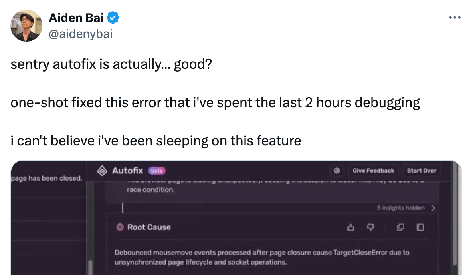Image resolution: width=475 pixels, height=275 pixels.
Task: Click the chevron next to insights hidden
Action: pos(434,208)
